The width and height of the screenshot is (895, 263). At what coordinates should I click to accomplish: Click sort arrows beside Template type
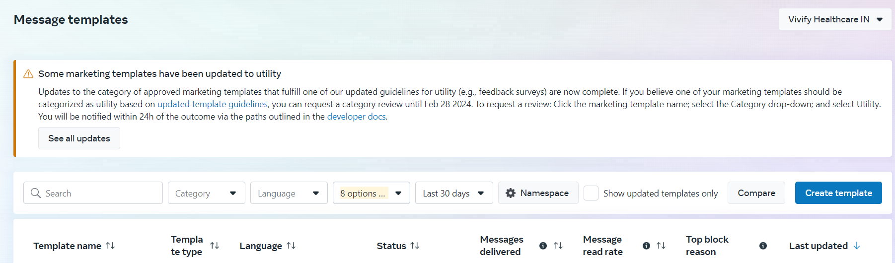pos(215,246)
